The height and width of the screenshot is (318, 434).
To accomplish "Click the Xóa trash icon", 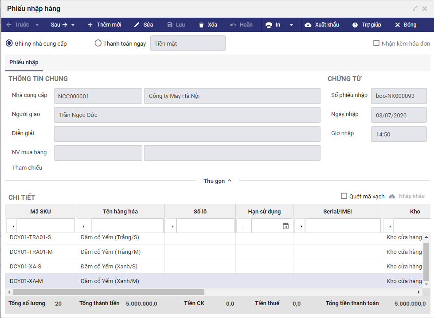I will (201, 25).
